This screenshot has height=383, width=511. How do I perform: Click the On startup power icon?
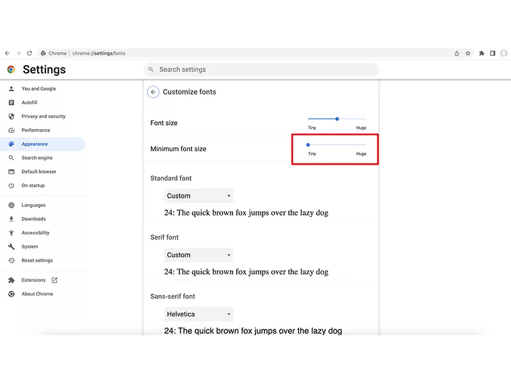(x=11, y=185)
